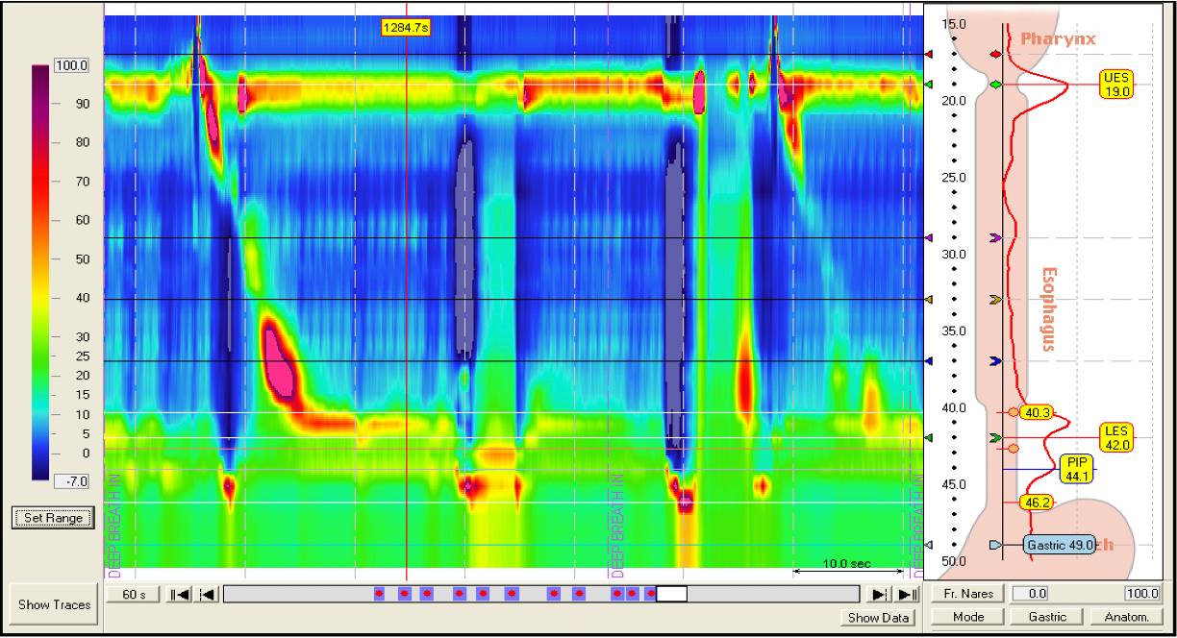Step back one frame in timeline
This screenshot has width=1177, height=638.
[206, 595]
